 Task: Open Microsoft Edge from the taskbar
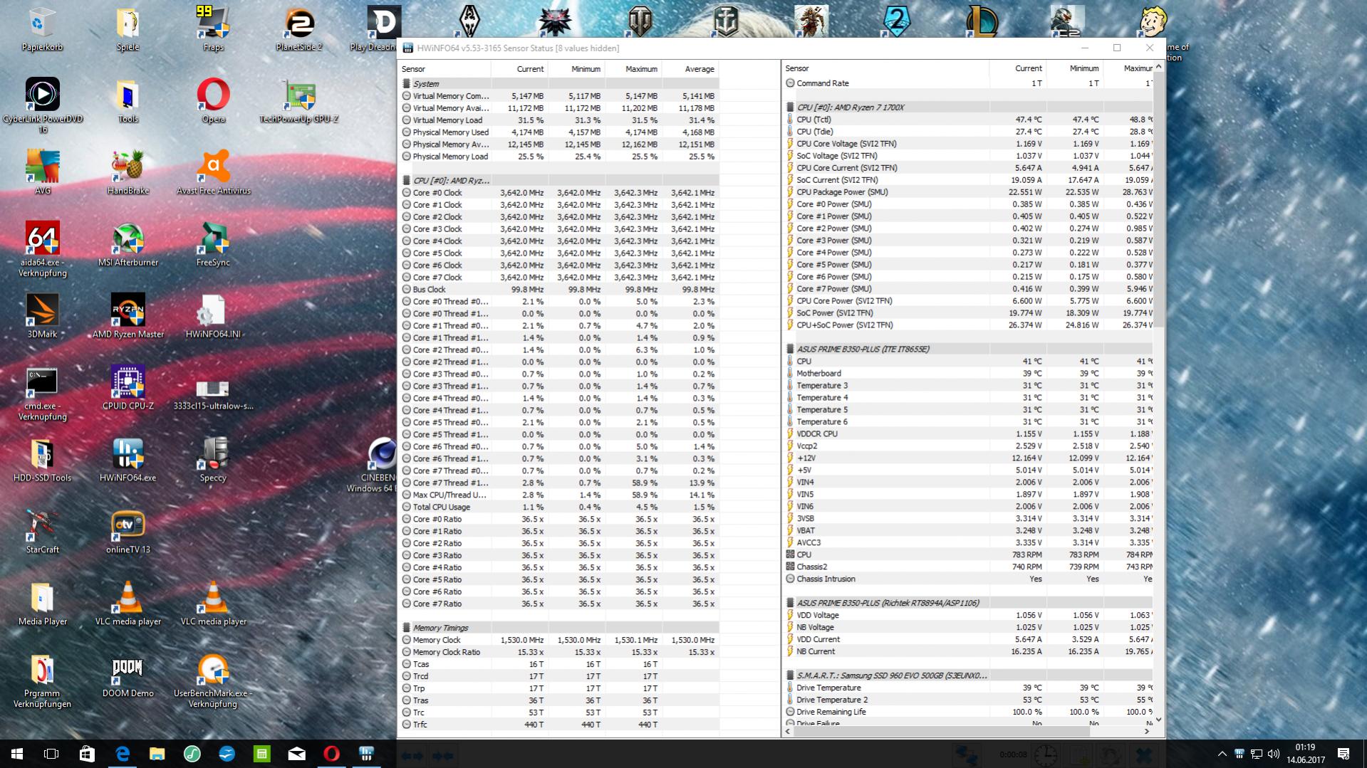pos(123,754)
